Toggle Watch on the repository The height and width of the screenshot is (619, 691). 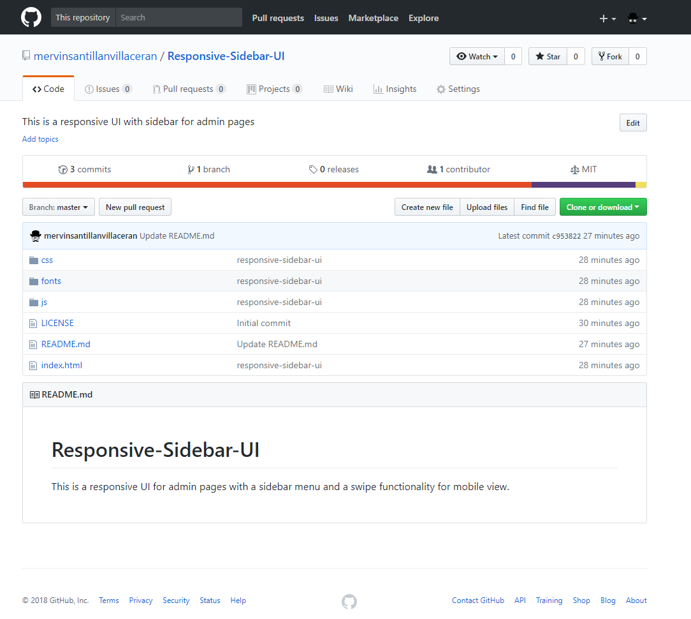tap(476, 56)
